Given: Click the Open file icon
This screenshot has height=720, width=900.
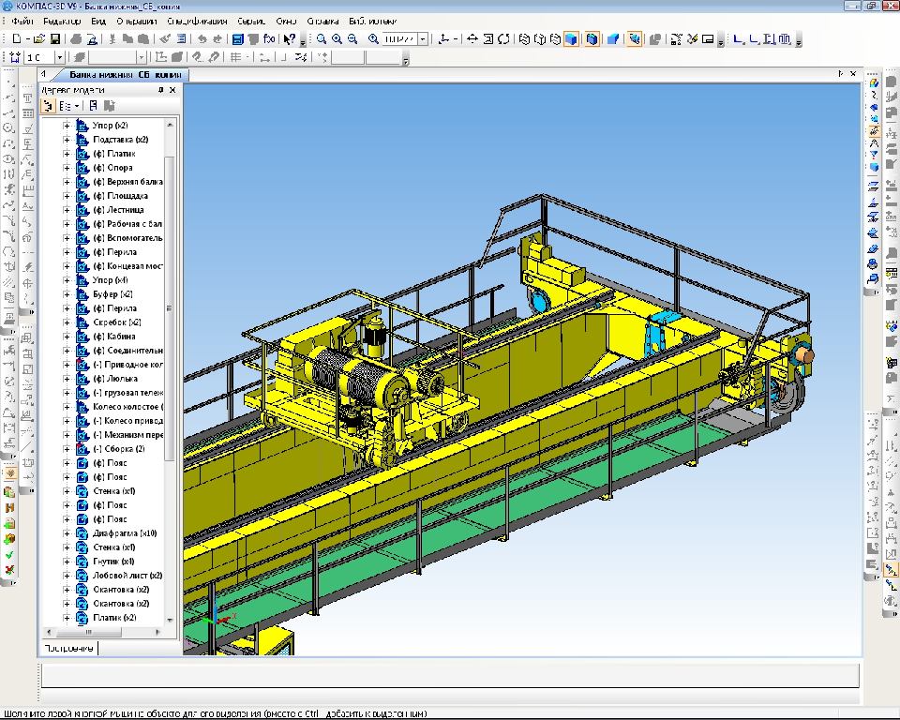Looking at the screenshot, I should [x=39, y=39].
